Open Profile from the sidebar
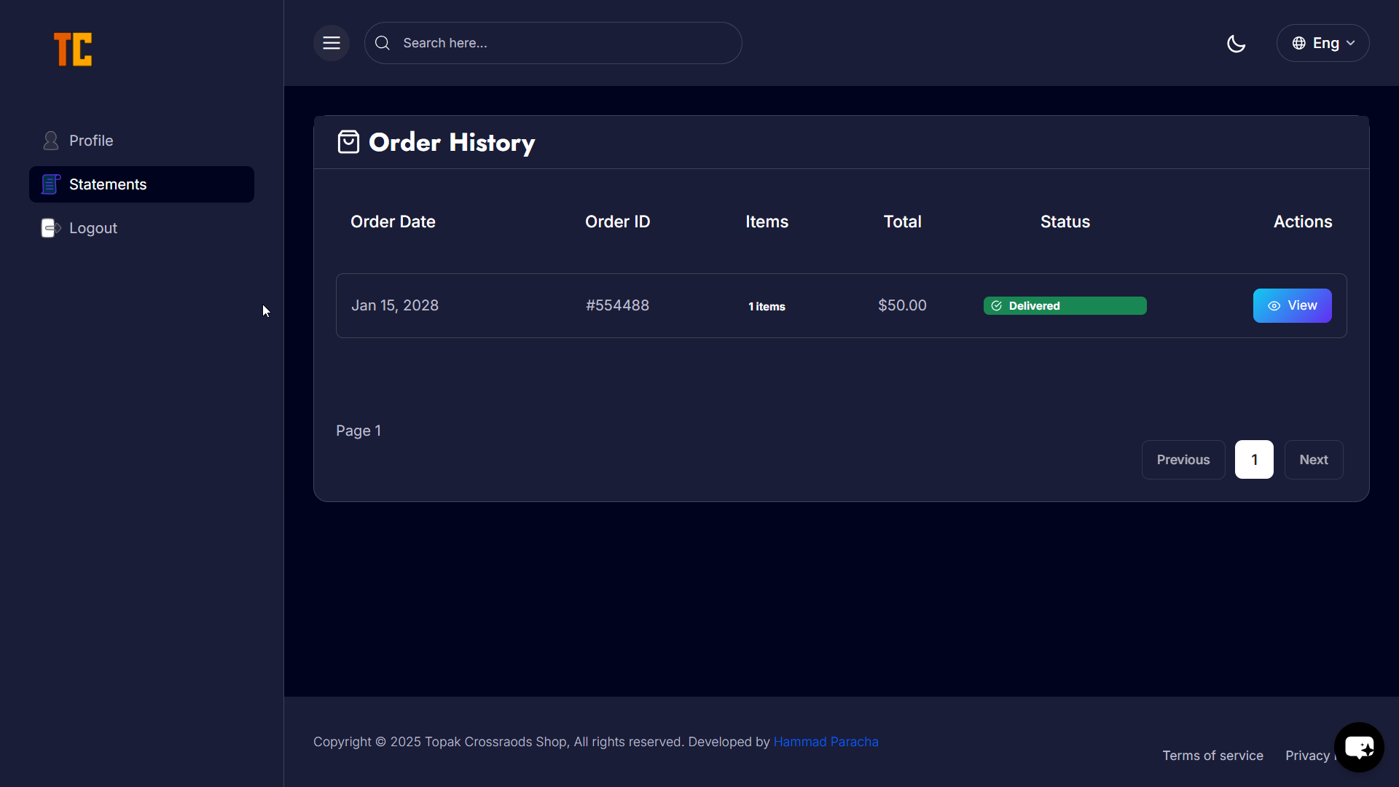Screen dimensions: 1399x787 91,141
